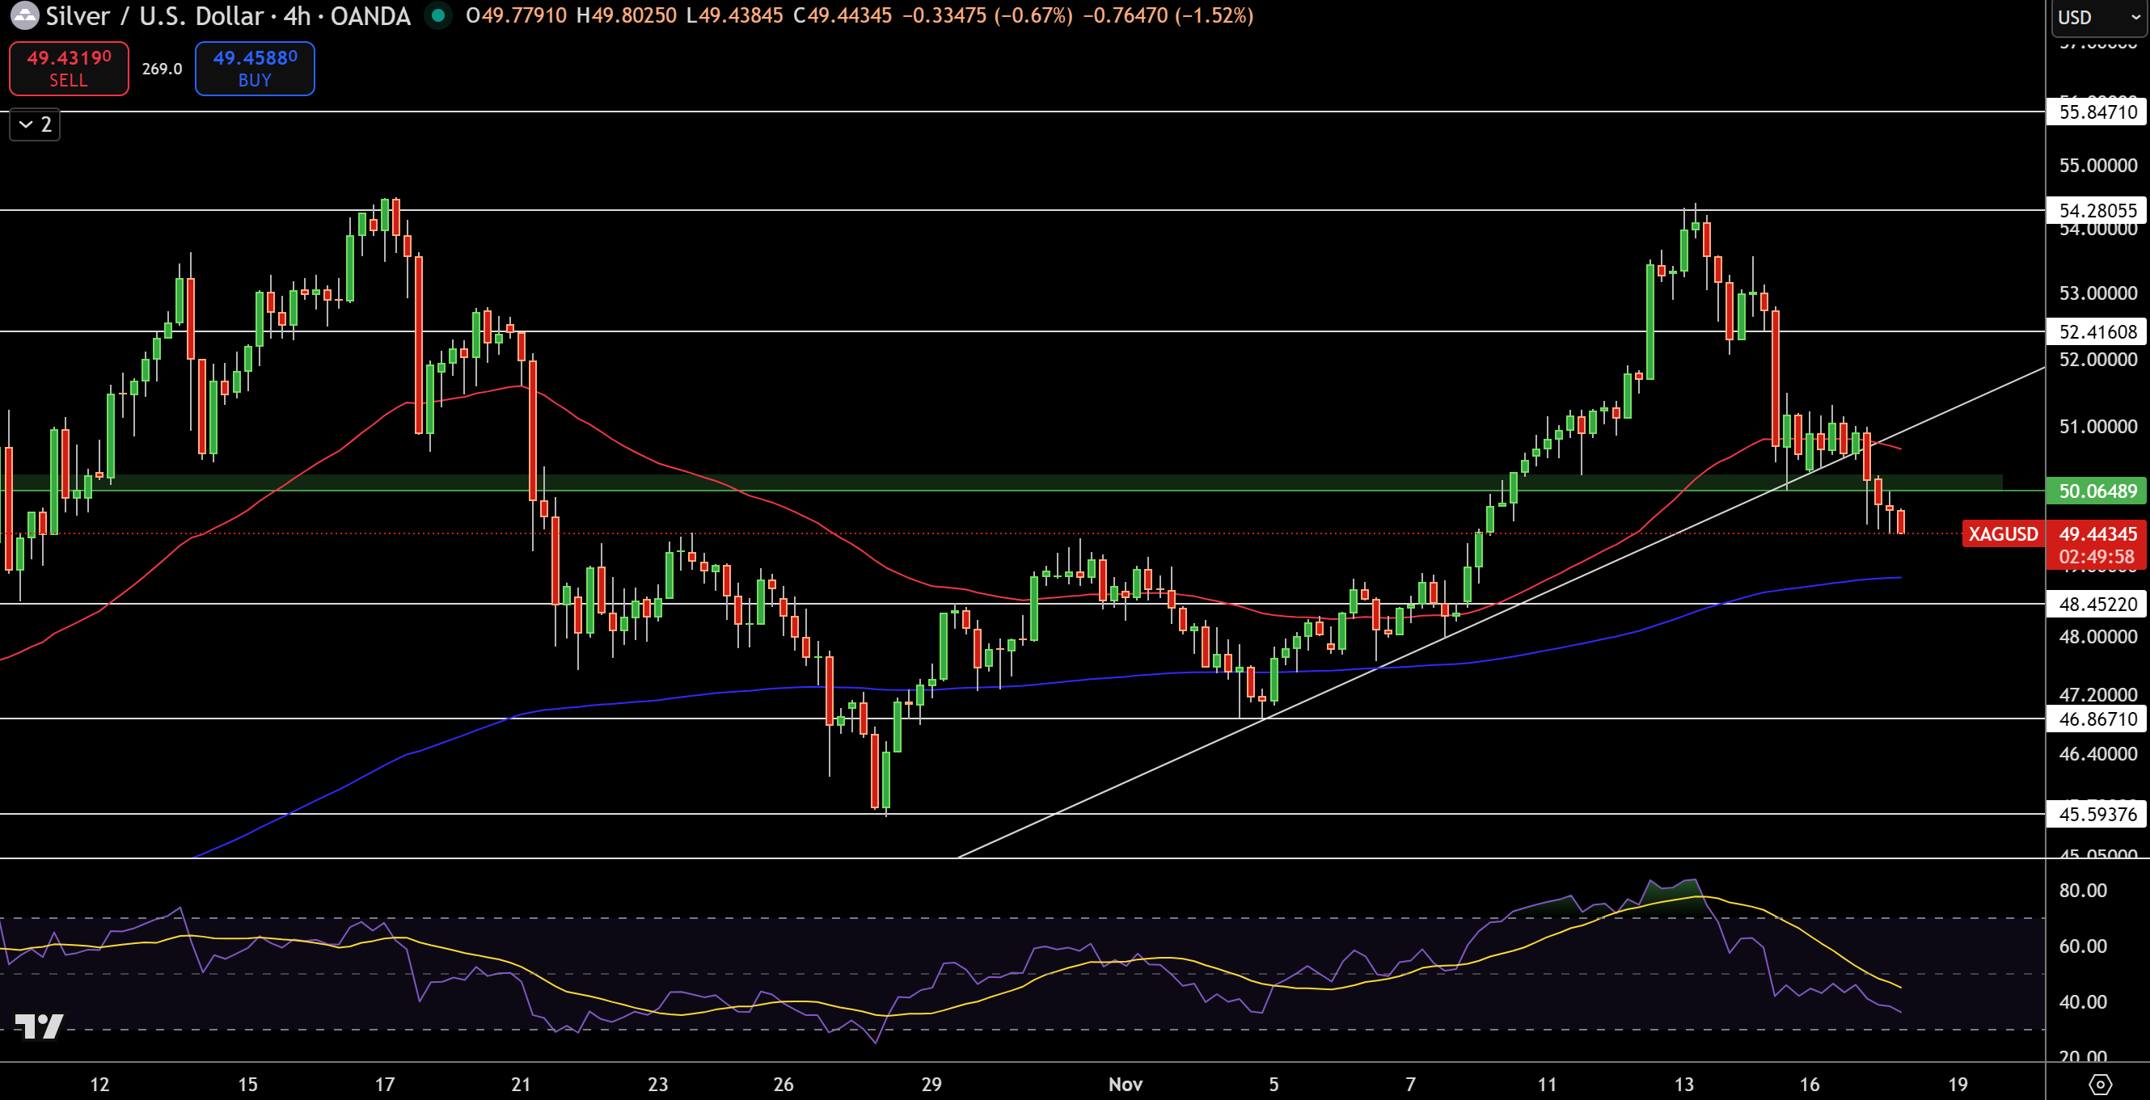Click the green market status dot
Image resolution: width=2150 pixels, height=1100 pixels.
(x=436, y=16)
